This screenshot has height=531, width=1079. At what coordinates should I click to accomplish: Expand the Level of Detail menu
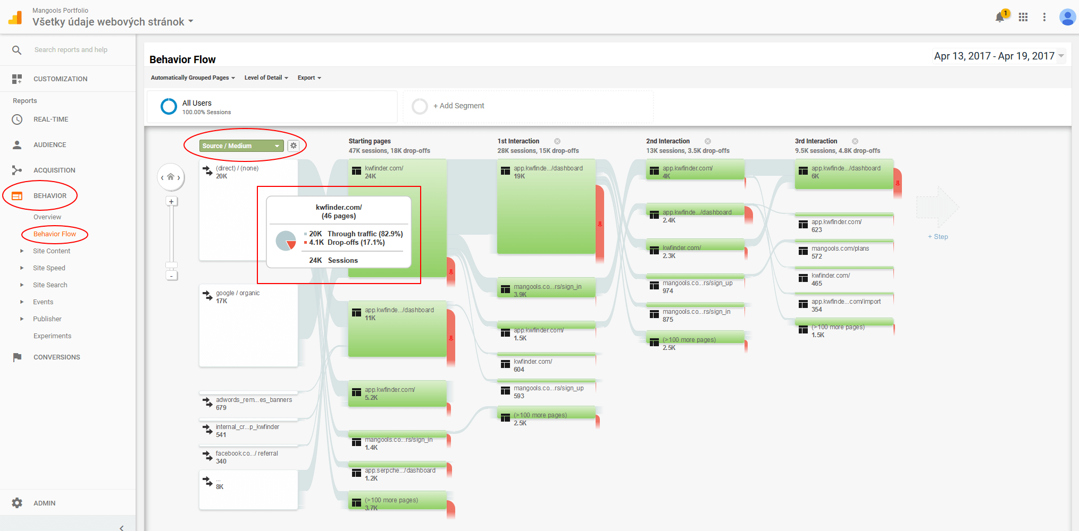tap(266, 78)
